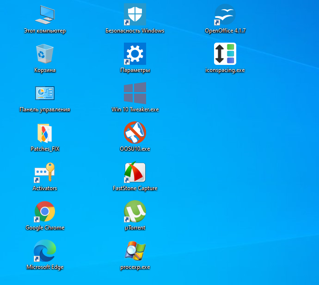
Task: Select the Win 10 Tweaker.exe icon
Action: [135, 93]
